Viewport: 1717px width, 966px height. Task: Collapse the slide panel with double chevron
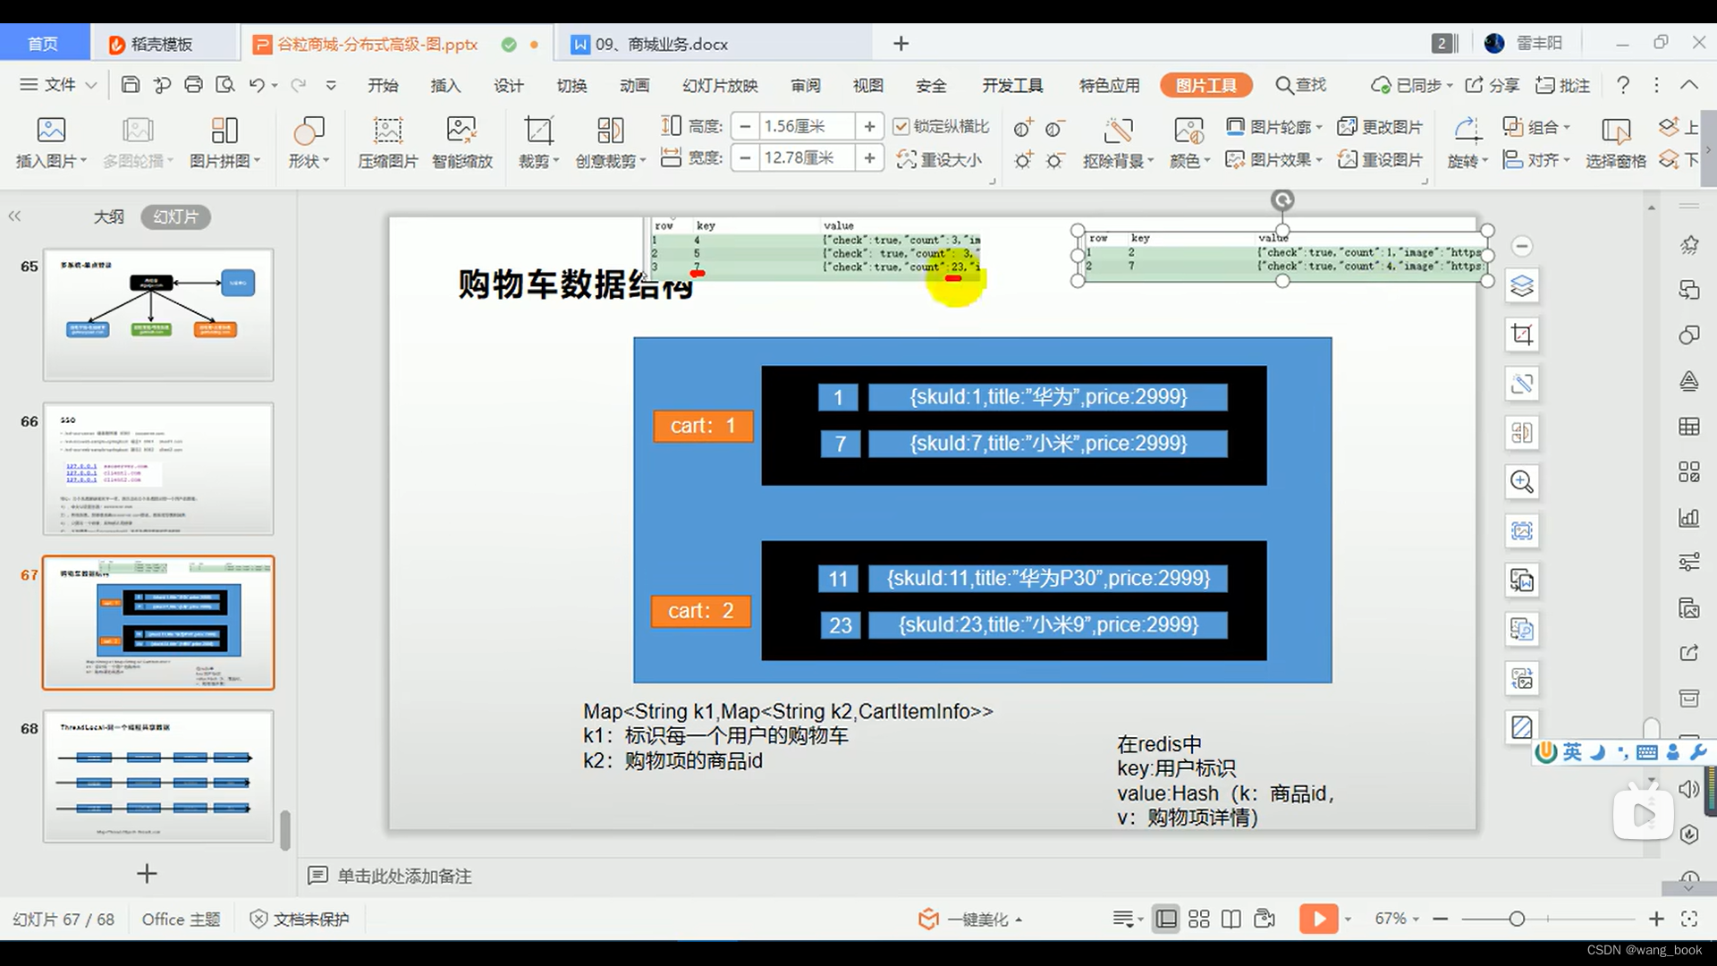click(14, 216)
